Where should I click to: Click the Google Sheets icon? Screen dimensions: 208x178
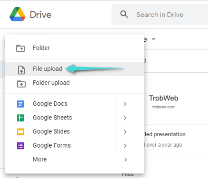pyautogui.click(x=20, y=118)
